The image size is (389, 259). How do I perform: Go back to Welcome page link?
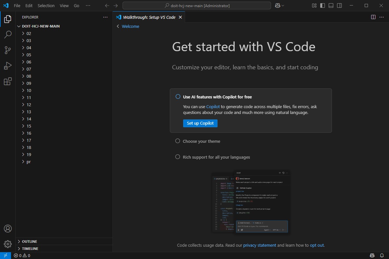coord(130,27)
